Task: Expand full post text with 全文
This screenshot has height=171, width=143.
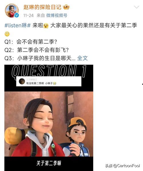Action: tap(82, 58)
